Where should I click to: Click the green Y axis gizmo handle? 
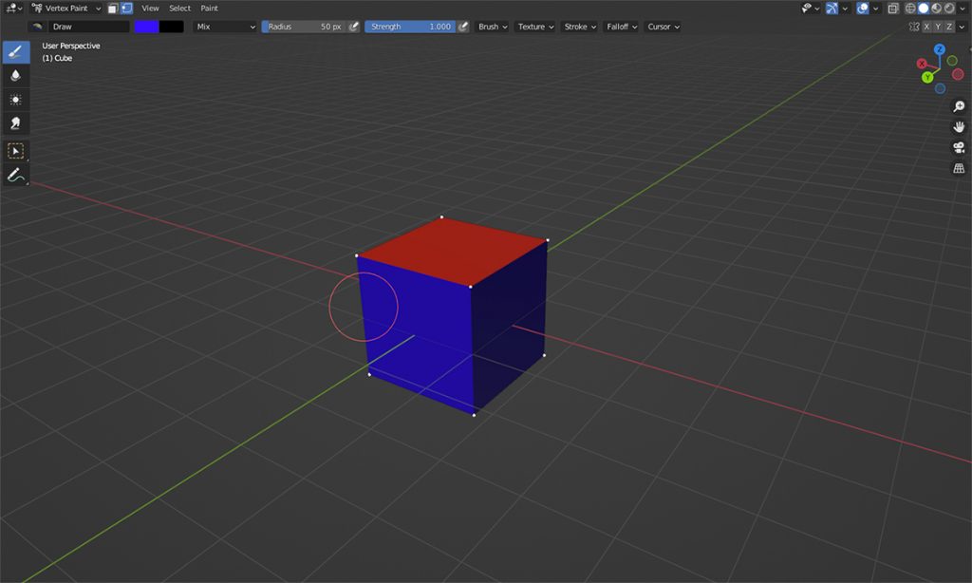tap(927, 77)
